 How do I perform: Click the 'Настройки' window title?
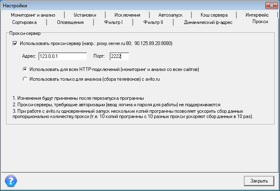pos(15,6)
